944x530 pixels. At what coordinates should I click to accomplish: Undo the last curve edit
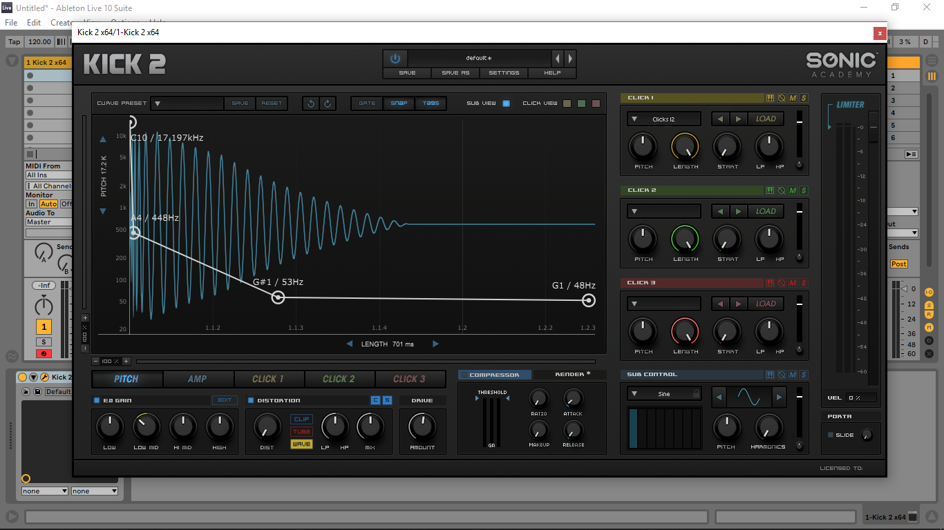point(311,104)
